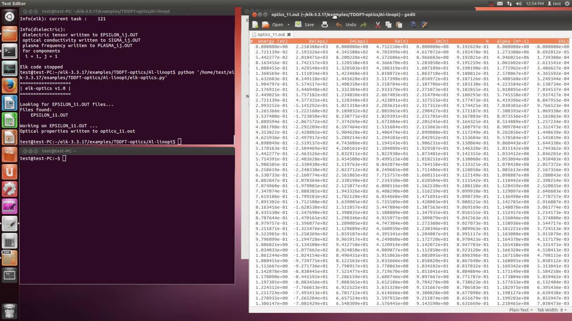
Task: Click the gedit window title bar
Action: pyautogui.click(x=410, y=14)
